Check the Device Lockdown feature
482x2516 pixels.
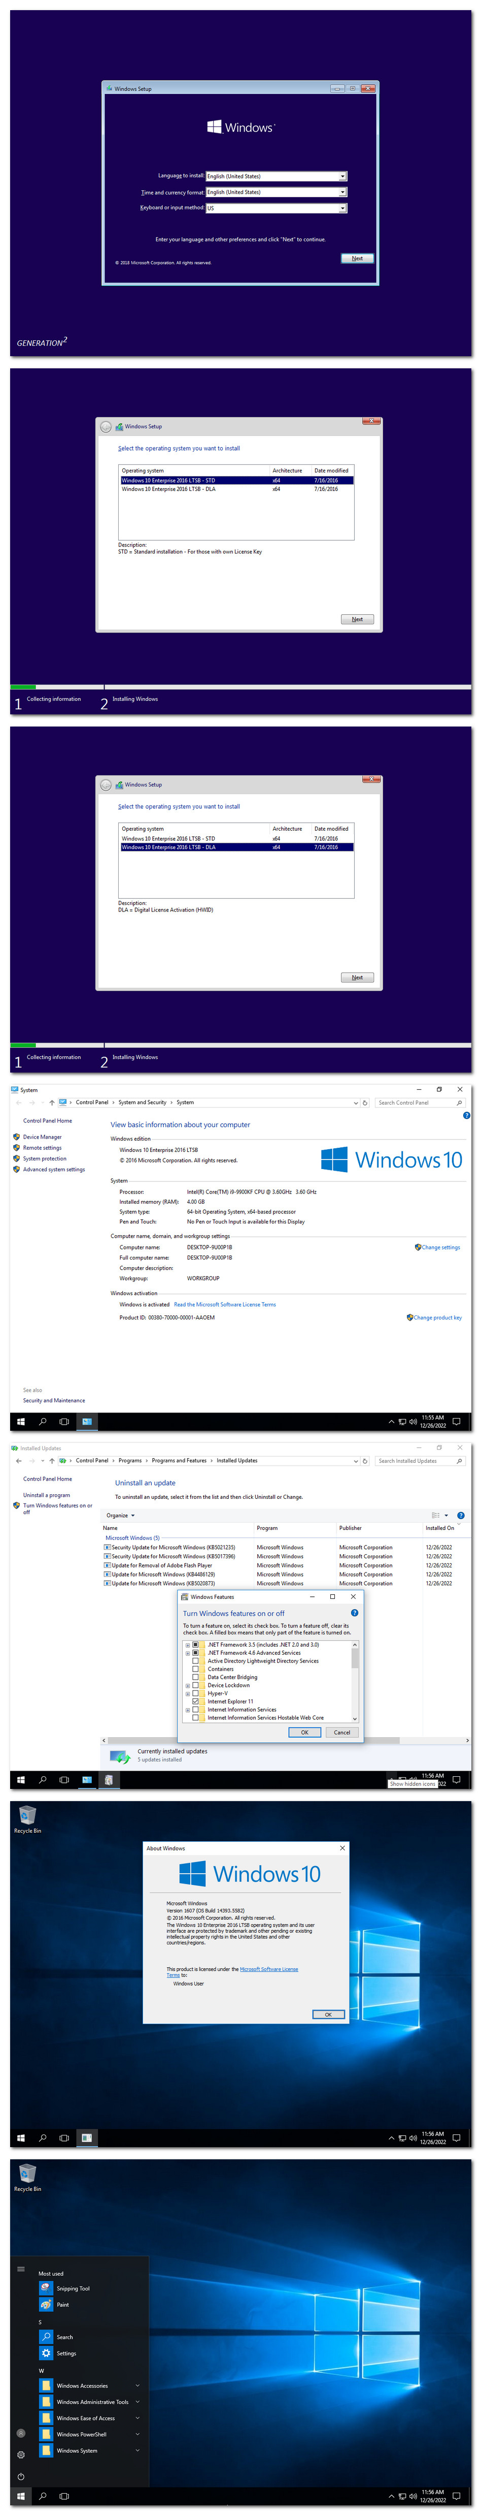pyautogui.click(x=195, y=1685)
